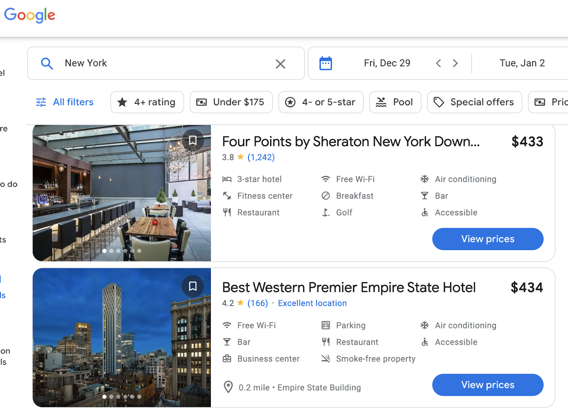The image size is (568, 412).
Task: Click the Breakfast amenity label
Action: 355,196
